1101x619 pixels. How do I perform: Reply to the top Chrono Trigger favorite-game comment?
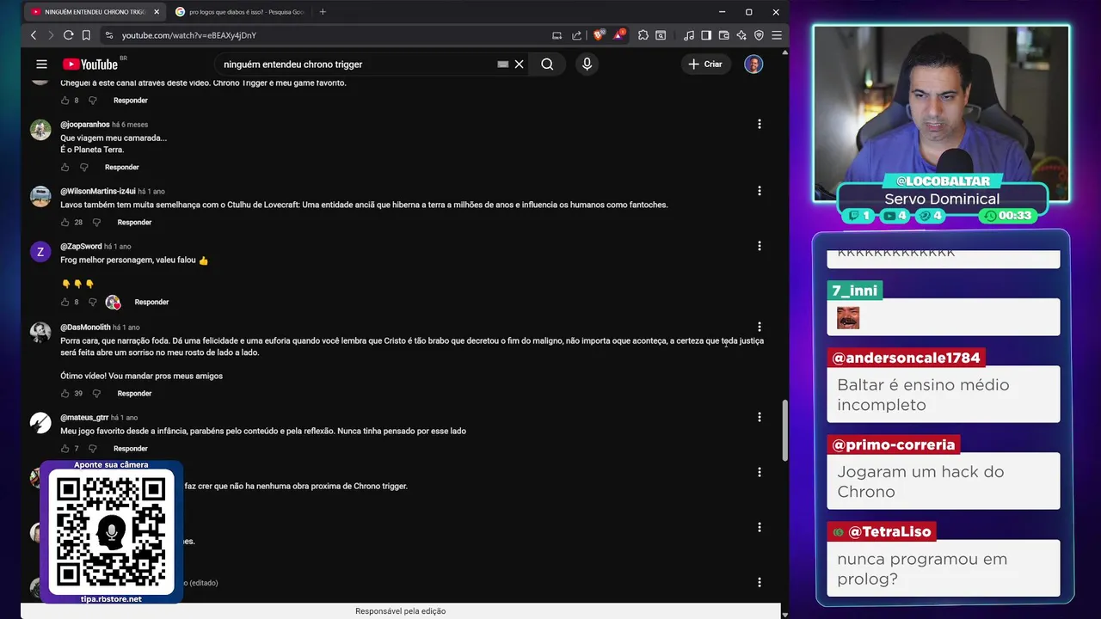(x=131, y=101)
